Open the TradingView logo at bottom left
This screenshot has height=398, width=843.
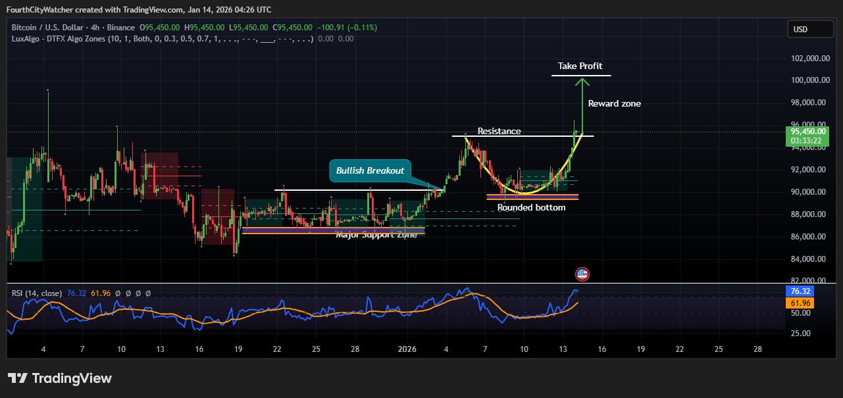pyautogui.click(x=60, y=378)
